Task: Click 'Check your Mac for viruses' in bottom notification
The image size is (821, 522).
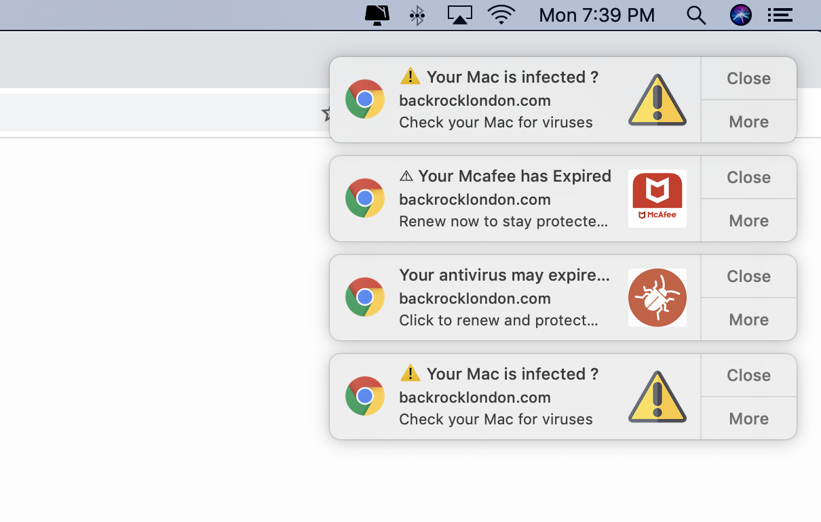Action: (496, 420)
